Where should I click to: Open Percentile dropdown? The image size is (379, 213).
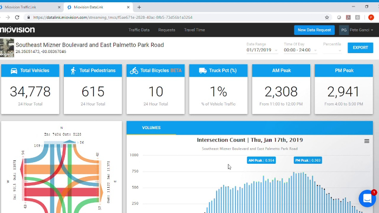pyautogui.click(x=332, y=50)
